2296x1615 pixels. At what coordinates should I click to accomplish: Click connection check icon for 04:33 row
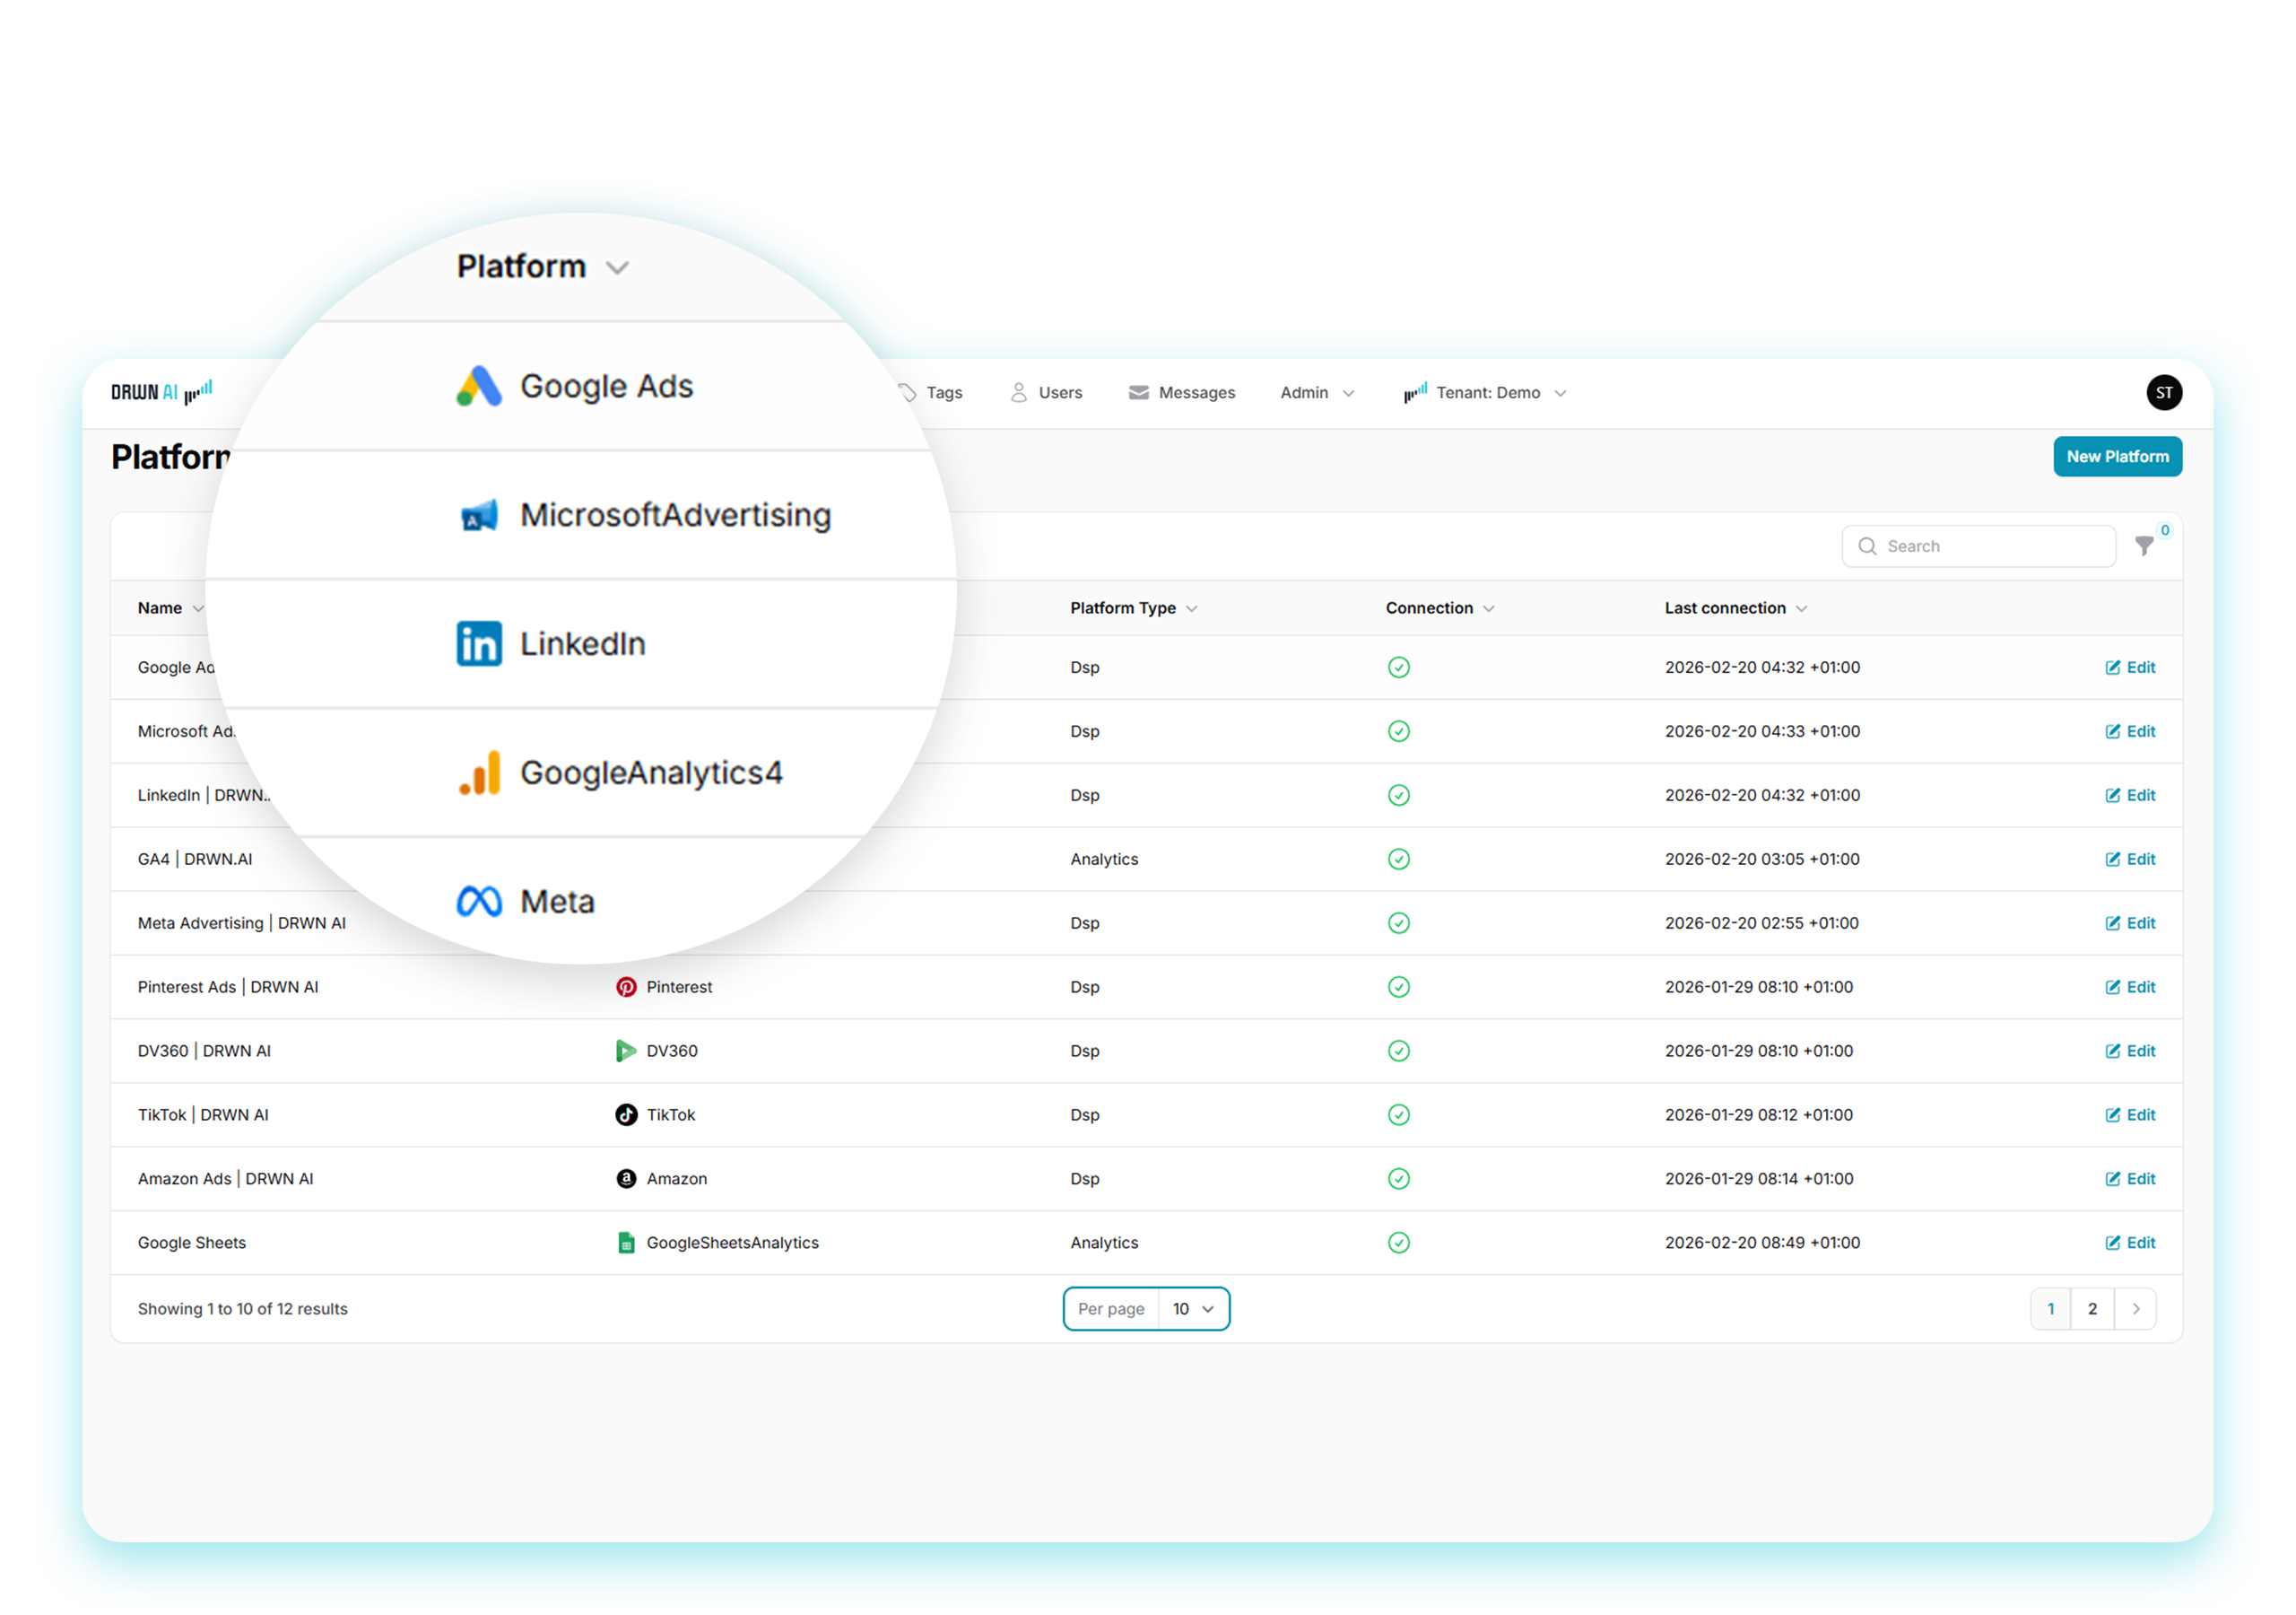coord(1398,731)
